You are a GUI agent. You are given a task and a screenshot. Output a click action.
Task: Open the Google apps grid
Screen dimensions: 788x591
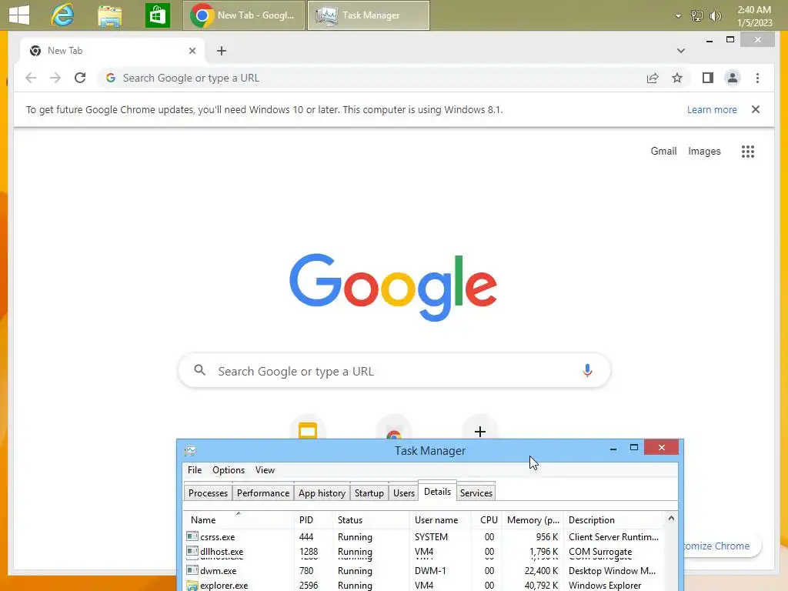pyautogui.click(x=748, y=152)
